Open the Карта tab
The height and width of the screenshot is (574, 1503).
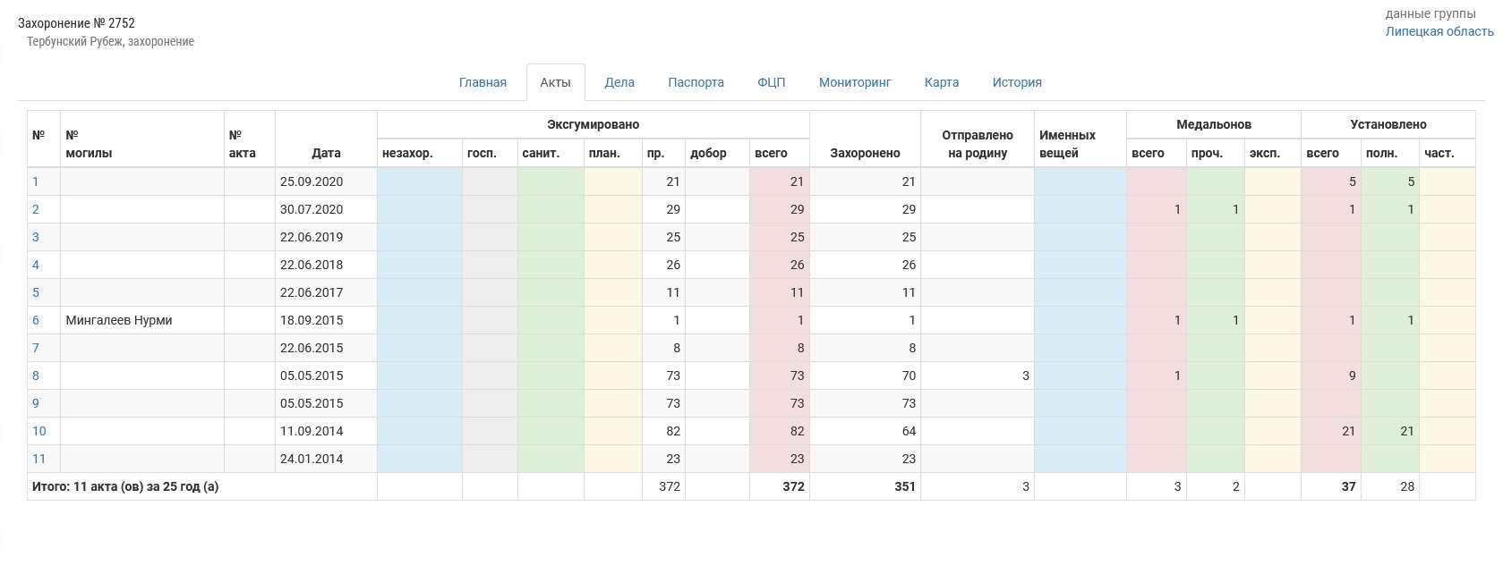coord(942,82)
